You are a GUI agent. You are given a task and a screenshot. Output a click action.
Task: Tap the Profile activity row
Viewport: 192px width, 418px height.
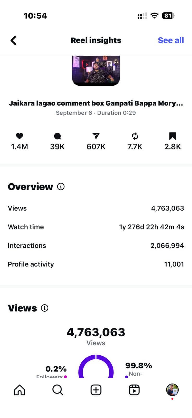tap(96, 264)
